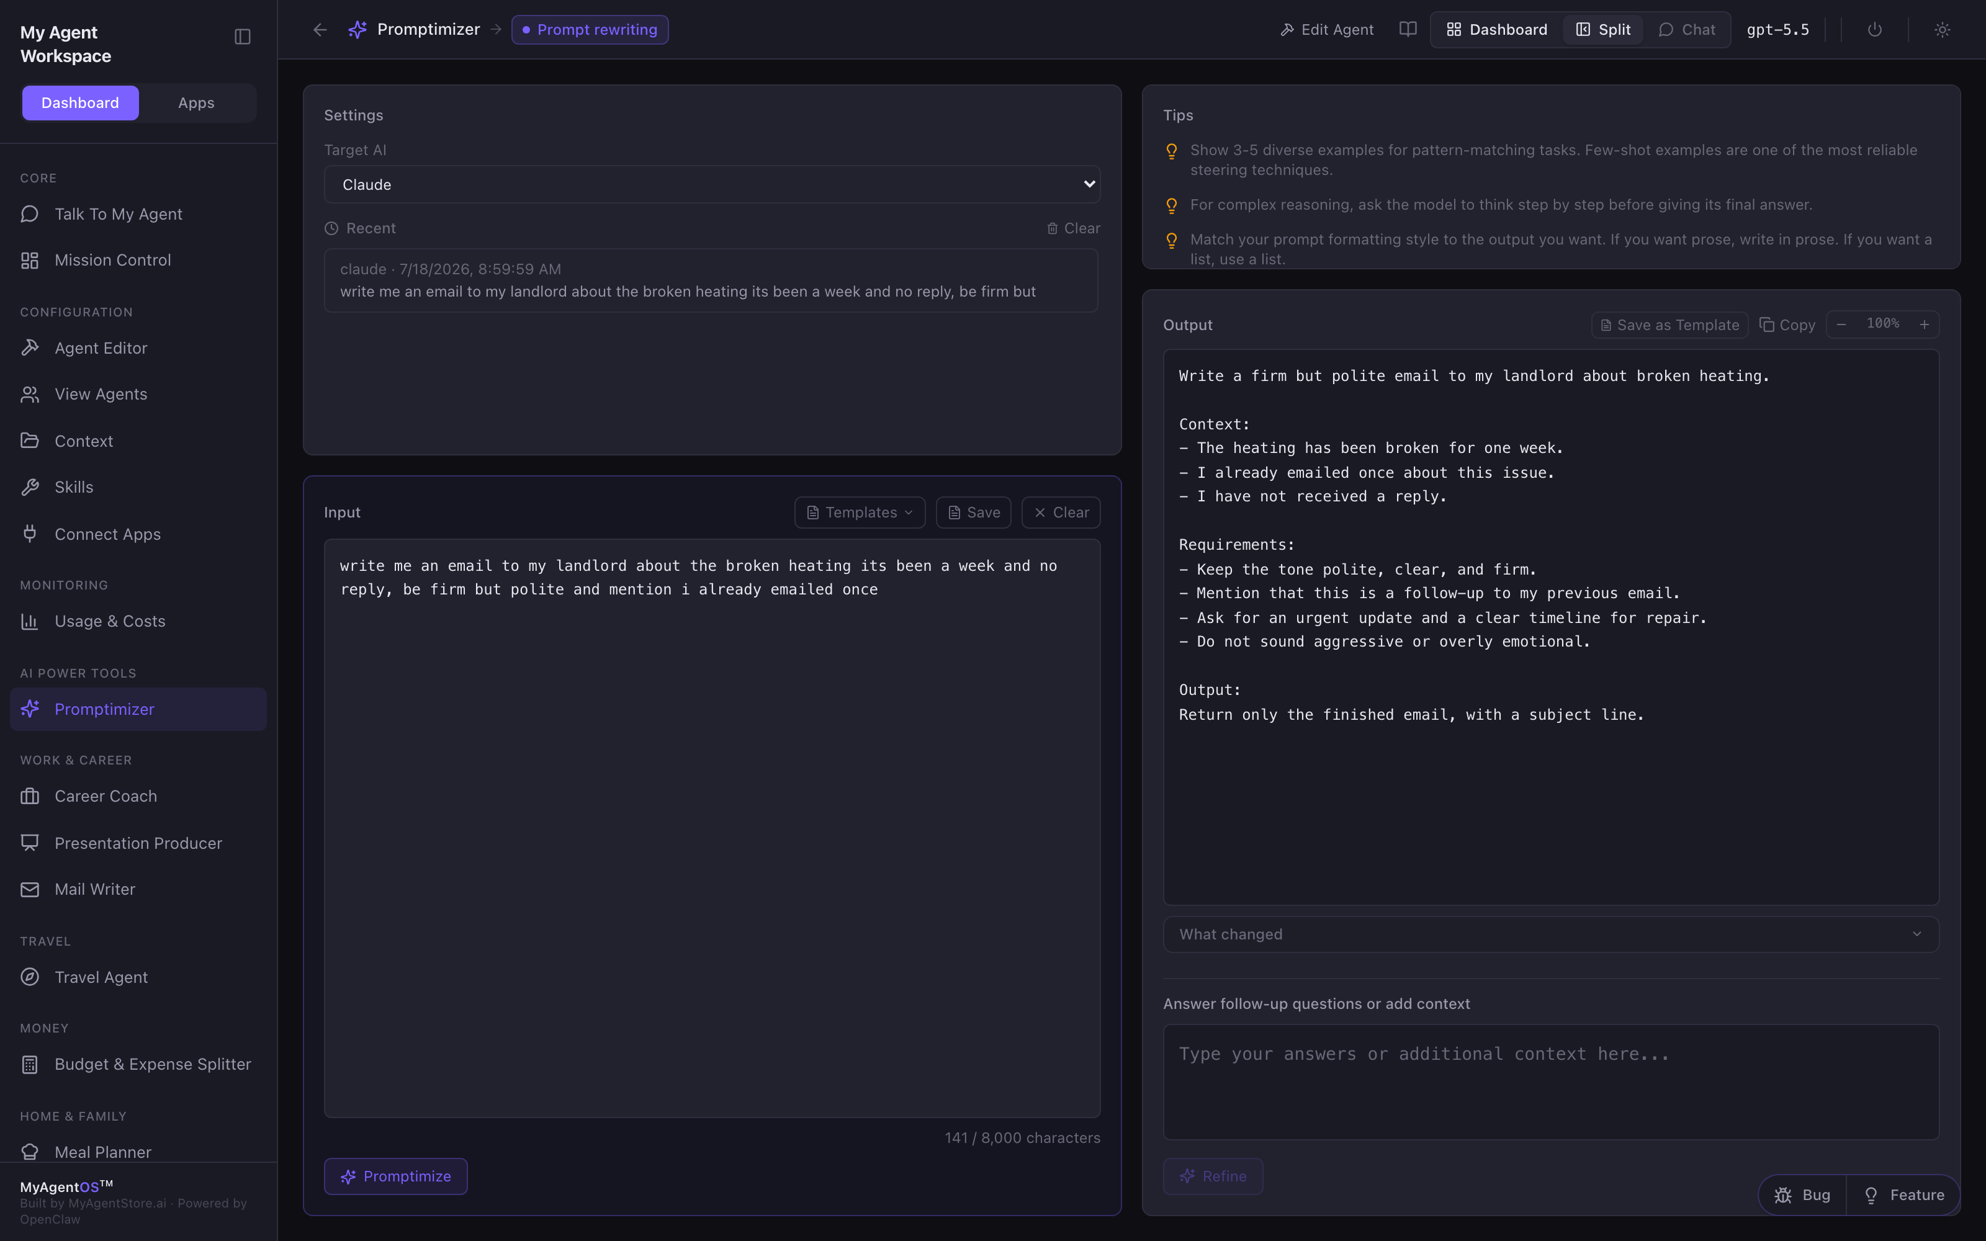Viewport: 1986px width, 1241px height.
Task: Open Career Coach
Action: [x=138, y=796]
